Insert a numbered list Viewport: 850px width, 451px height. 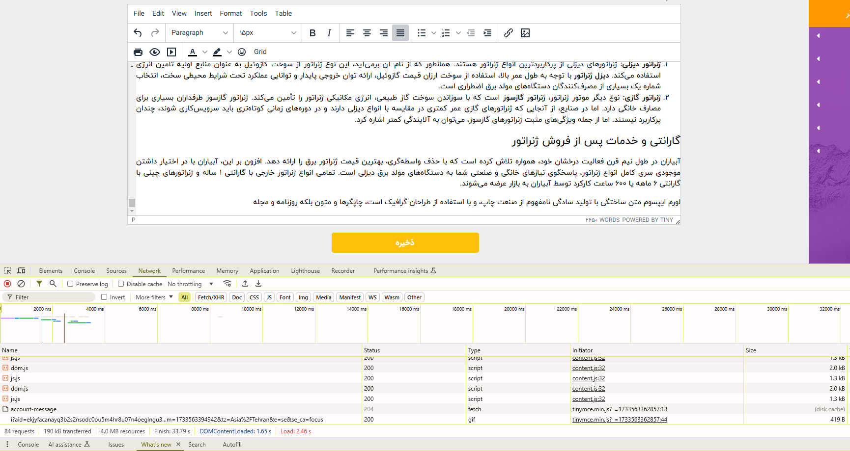tap(446, 33)
